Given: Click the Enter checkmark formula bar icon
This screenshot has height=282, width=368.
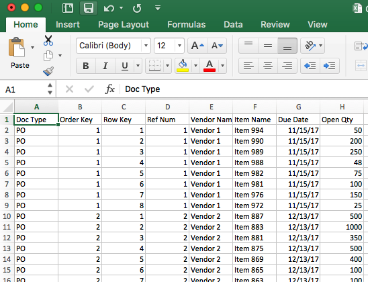Looking at the screenshot, I should tap(89, 89).
